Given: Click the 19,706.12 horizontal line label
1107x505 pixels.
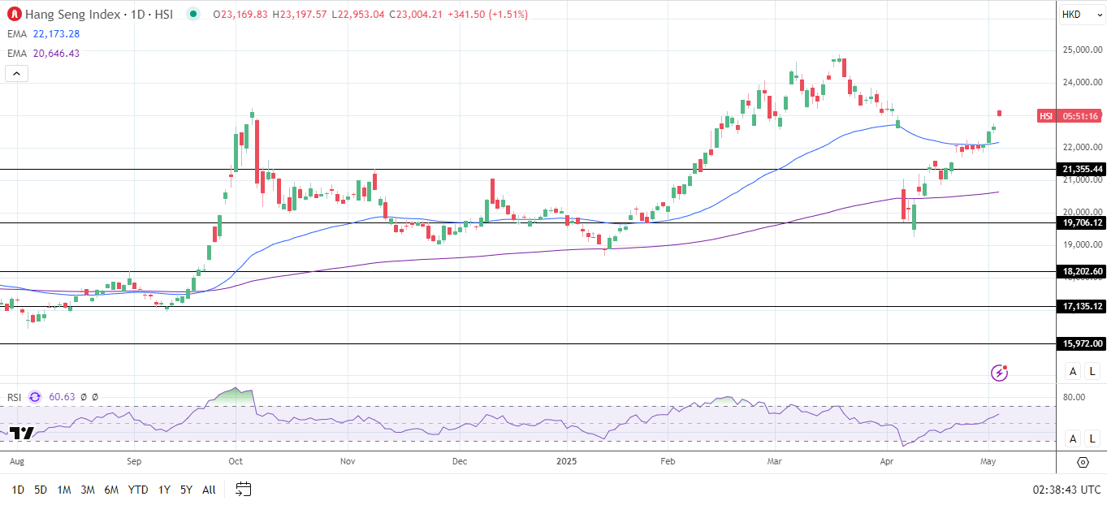Looking at the screenshot, I should click(x=1082, y=222).
